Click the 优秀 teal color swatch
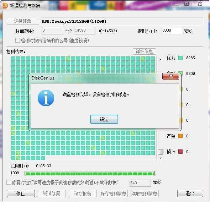 pyautogui.click(x=180, y=58)
